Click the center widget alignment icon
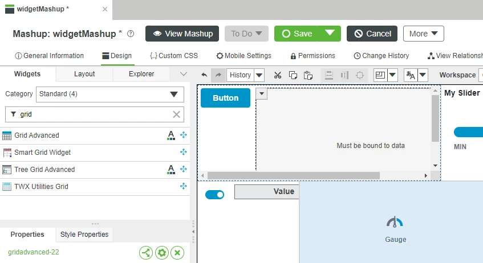This screenshot has width=483, height=263. pos(359,75)
